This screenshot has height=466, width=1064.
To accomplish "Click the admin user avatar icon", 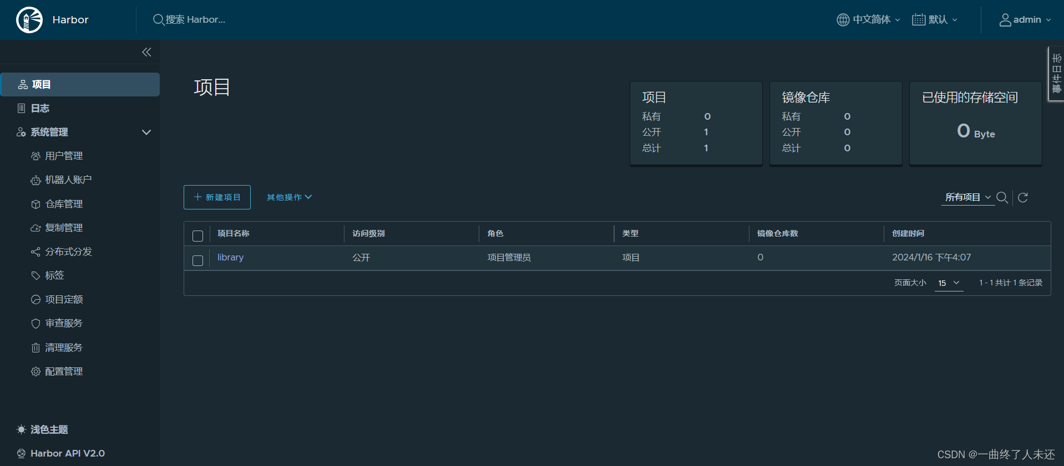I will pos(1005,20).
